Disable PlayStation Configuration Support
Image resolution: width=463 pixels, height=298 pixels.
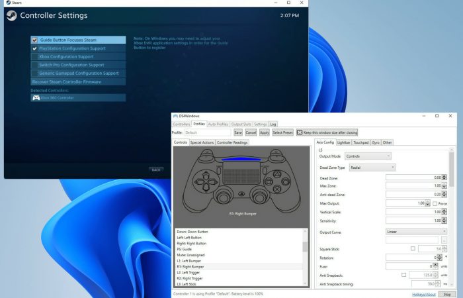(34, 48)
